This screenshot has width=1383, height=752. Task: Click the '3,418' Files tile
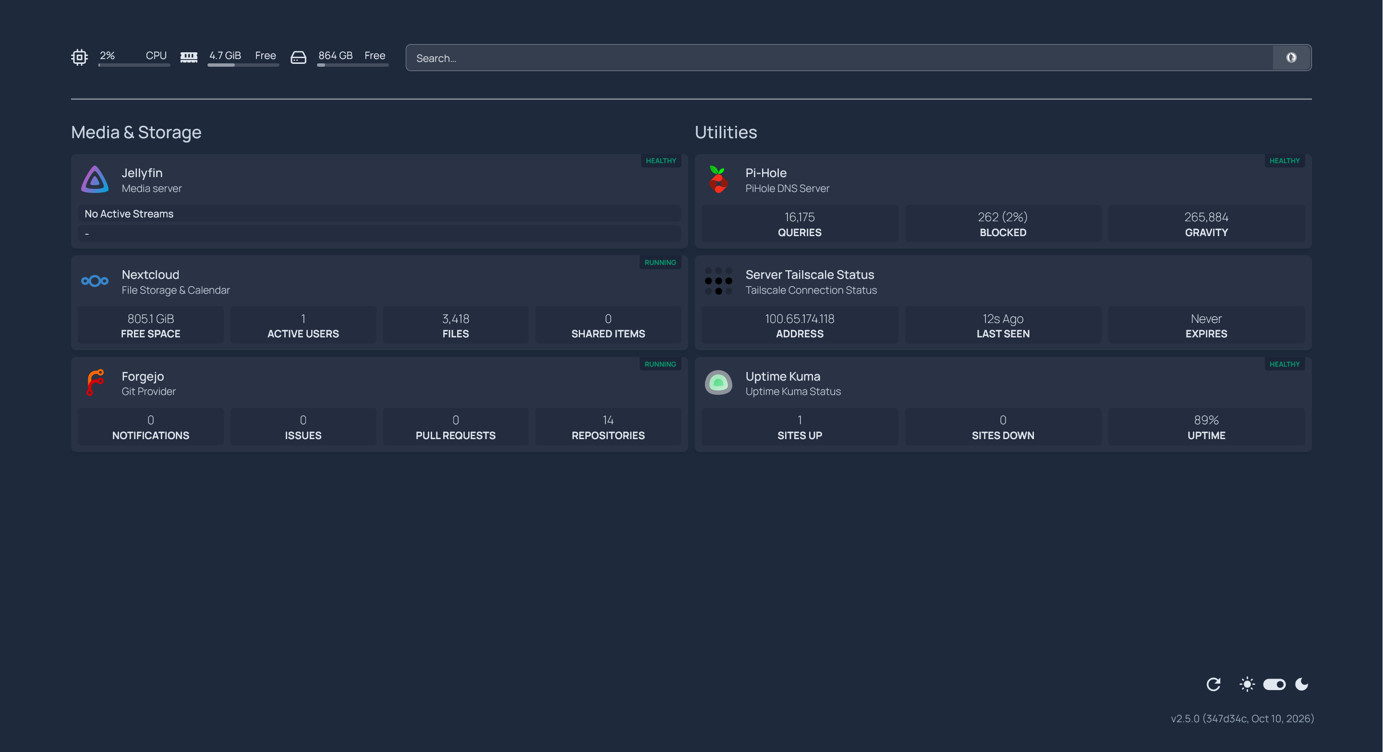tap(456, 325)
